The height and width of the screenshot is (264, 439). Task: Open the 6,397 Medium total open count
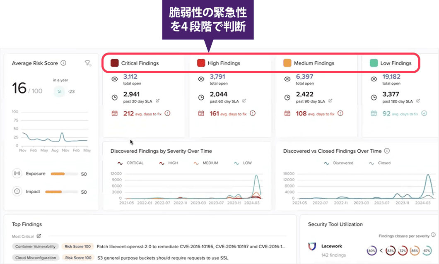click(304, 77)
